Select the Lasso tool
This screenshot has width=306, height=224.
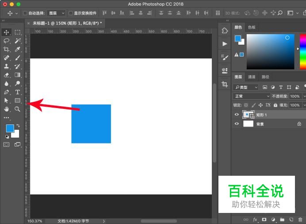7,40
